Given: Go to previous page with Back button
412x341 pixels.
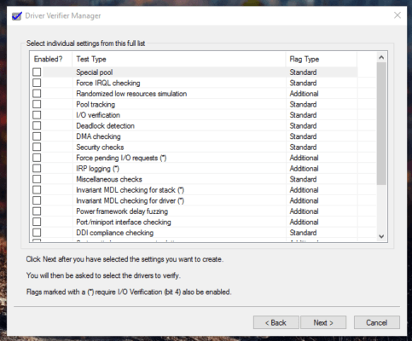Looking at the screenshot, I should pyautogui.click(x=276, y=322).
